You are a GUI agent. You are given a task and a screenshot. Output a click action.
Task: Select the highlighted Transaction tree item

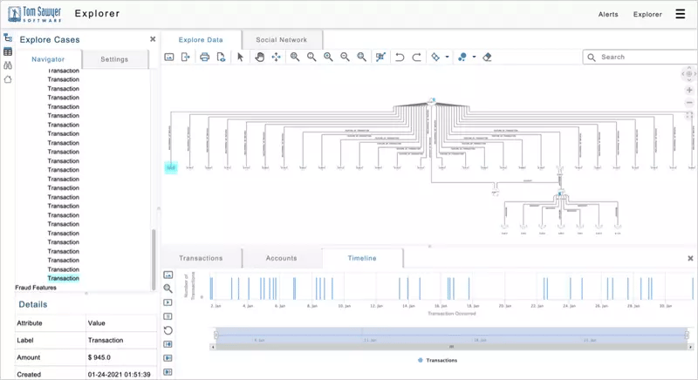(x=63, y=278)
